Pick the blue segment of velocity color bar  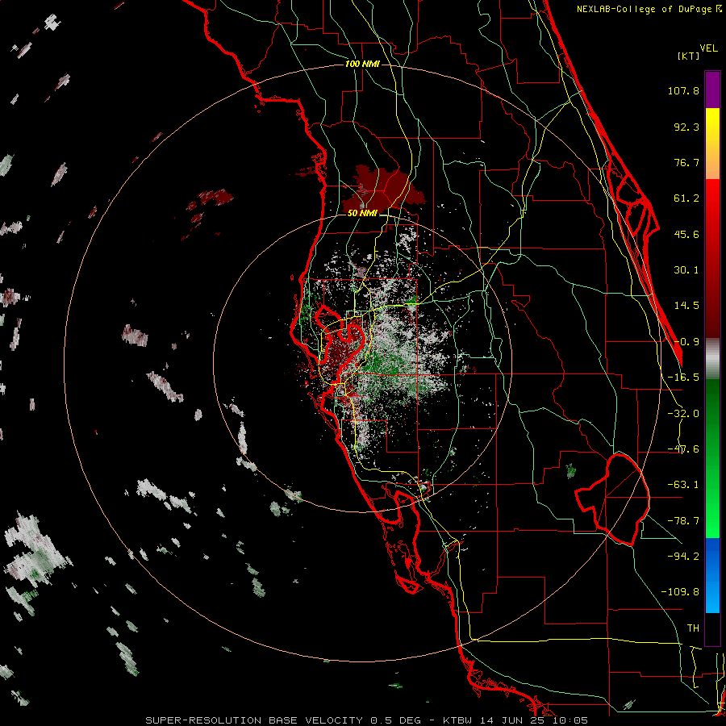[712, 575]
